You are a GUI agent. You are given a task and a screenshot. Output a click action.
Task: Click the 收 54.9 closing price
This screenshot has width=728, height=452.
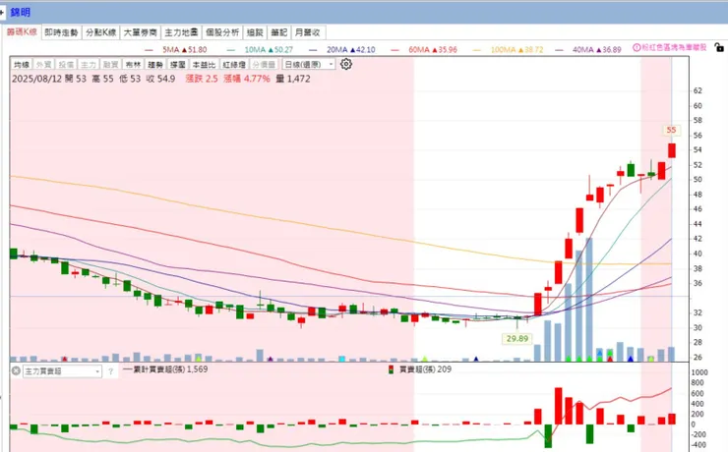click(x=160, y=79)
